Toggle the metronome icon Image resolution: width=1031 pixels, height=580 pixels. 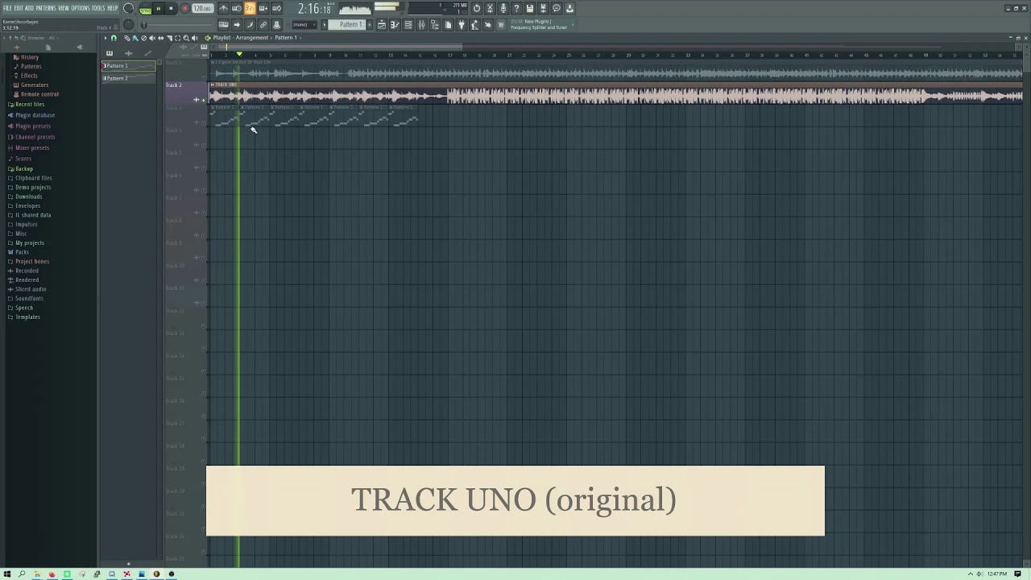coord(224,8)
